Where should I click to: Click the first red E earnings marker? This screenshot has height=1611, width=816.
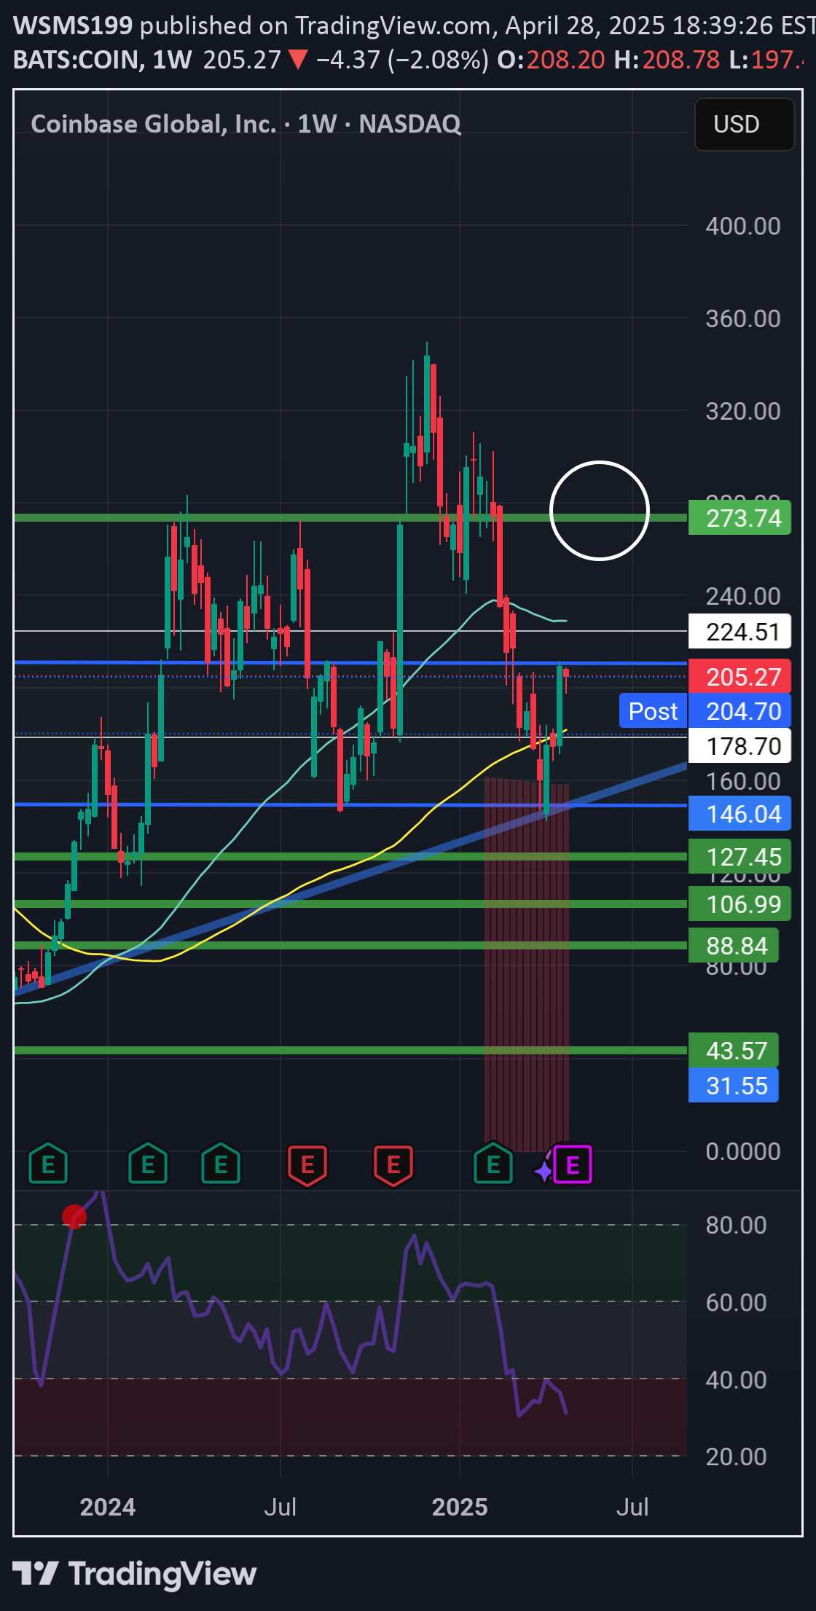tap(307, 1165)
